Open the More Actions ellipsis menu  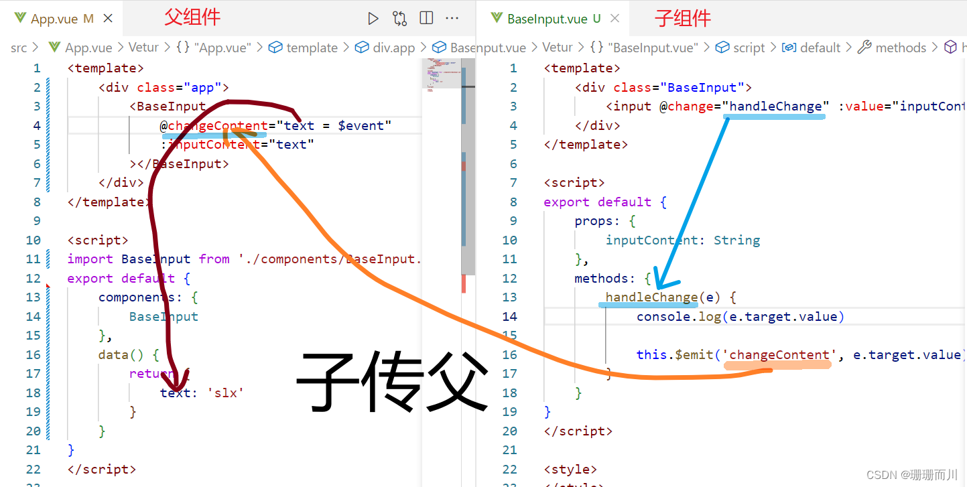click(452, 18)
